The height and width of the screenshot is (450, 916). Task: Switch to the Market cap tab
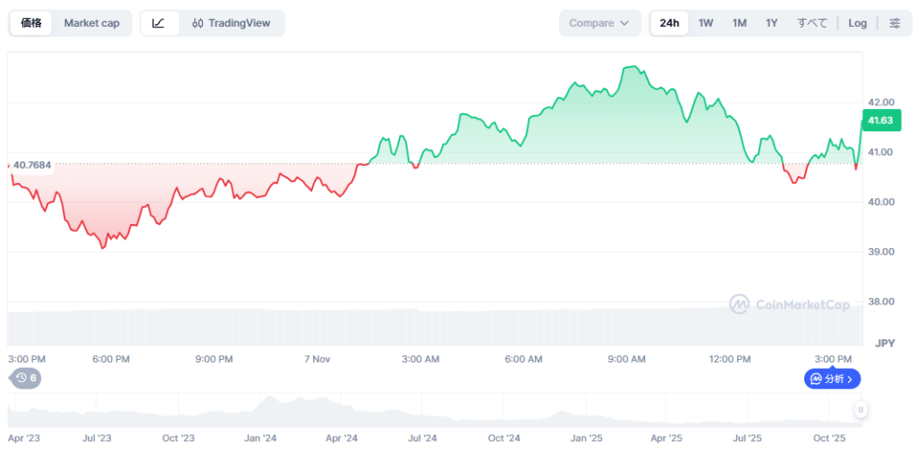pyautogui.click(x=91, y=23)
